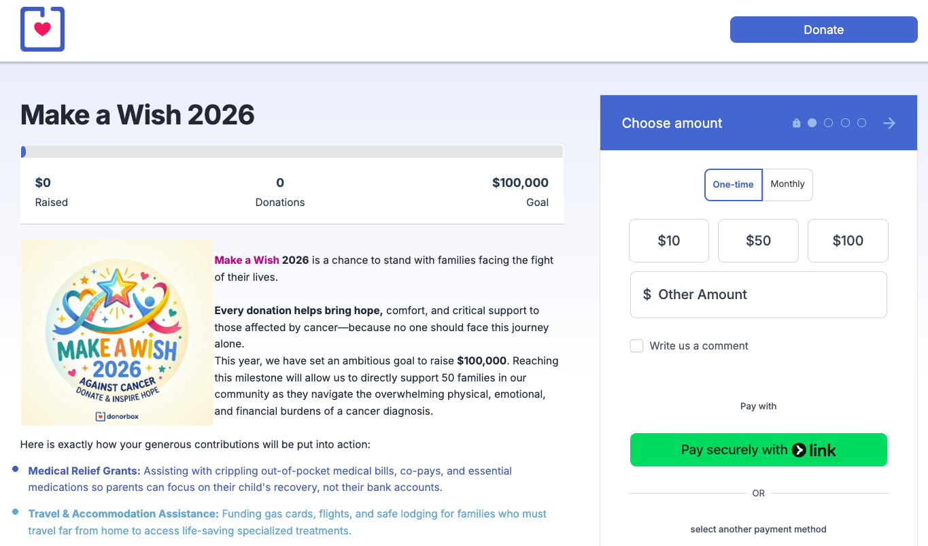The height and width of the screenshot is (546, 928).
Task: Click the forward arrow in Choose amount header
Action: [889, 123]
